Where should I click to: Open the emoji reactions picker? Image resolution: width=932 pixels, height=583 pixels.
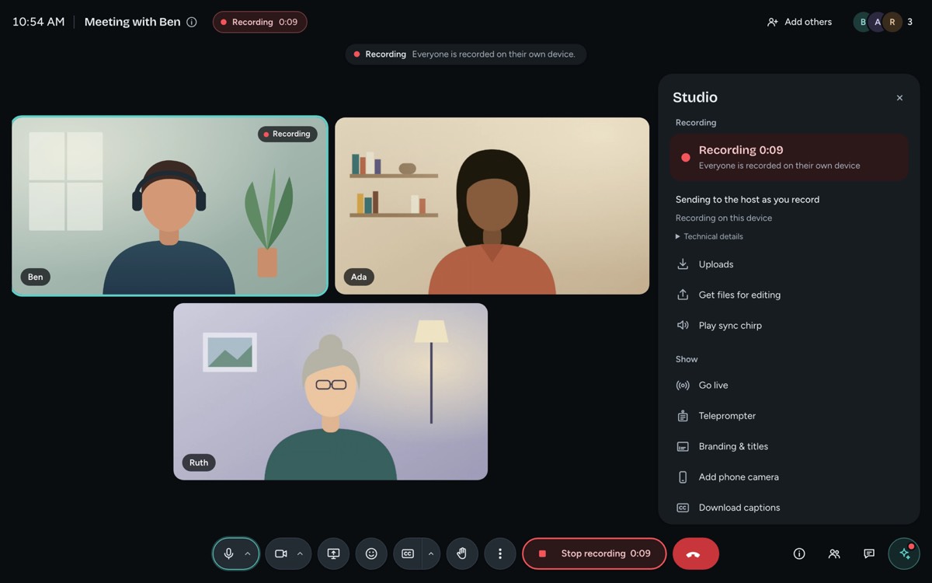(371, 553)
